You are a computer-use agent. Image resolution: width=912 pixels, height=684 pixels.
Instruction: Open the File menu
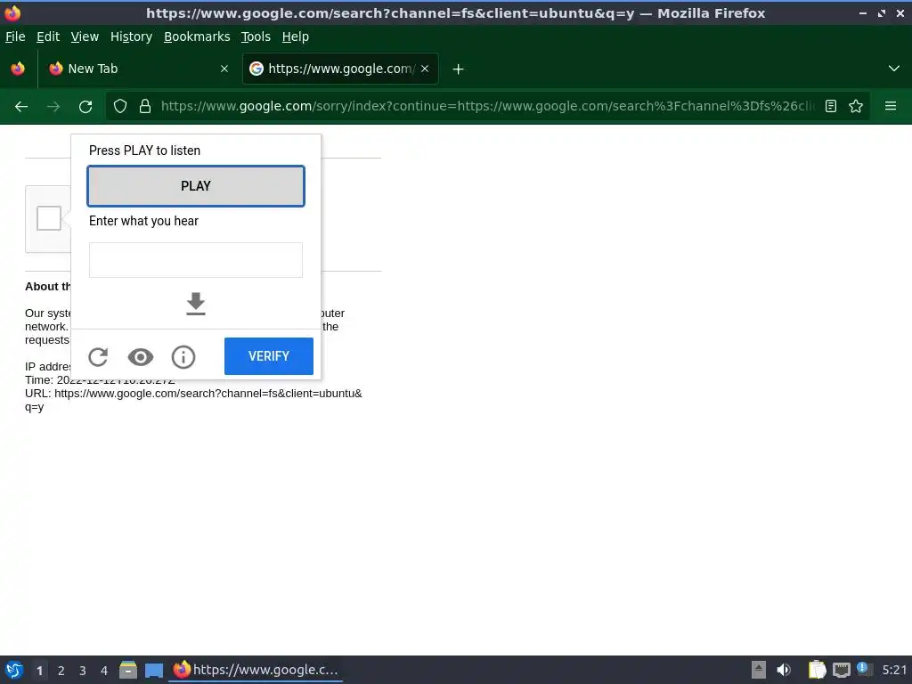click(15, 37)
